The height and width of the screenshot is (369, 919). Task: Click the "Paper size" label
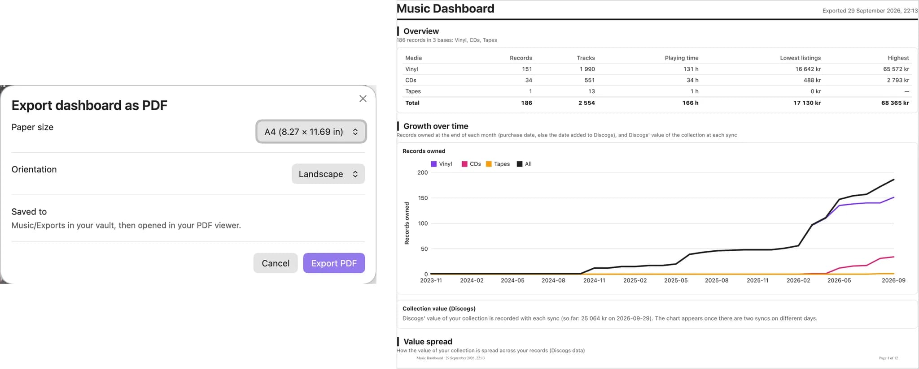(x=32, y=127)
